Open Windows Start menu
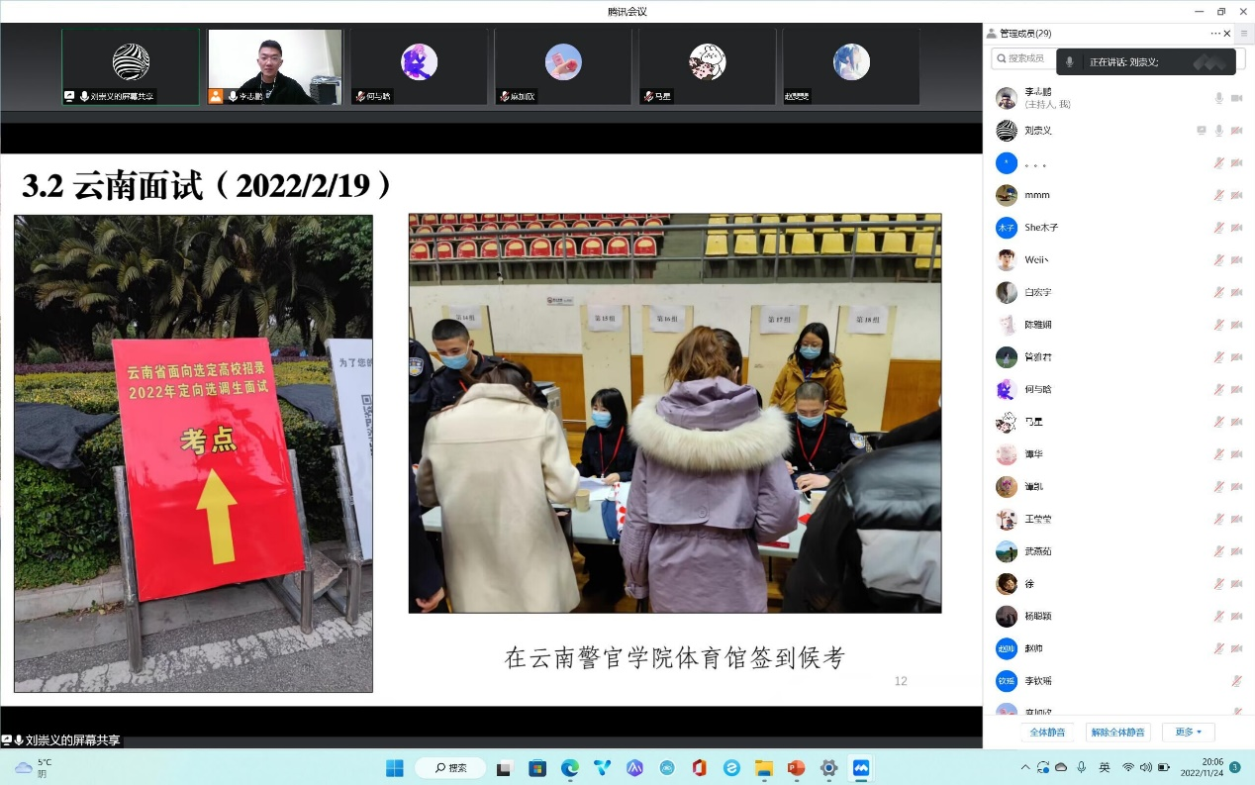This screenshot has height=785, width=1255. pyautogui.click(x=394, y=768)
